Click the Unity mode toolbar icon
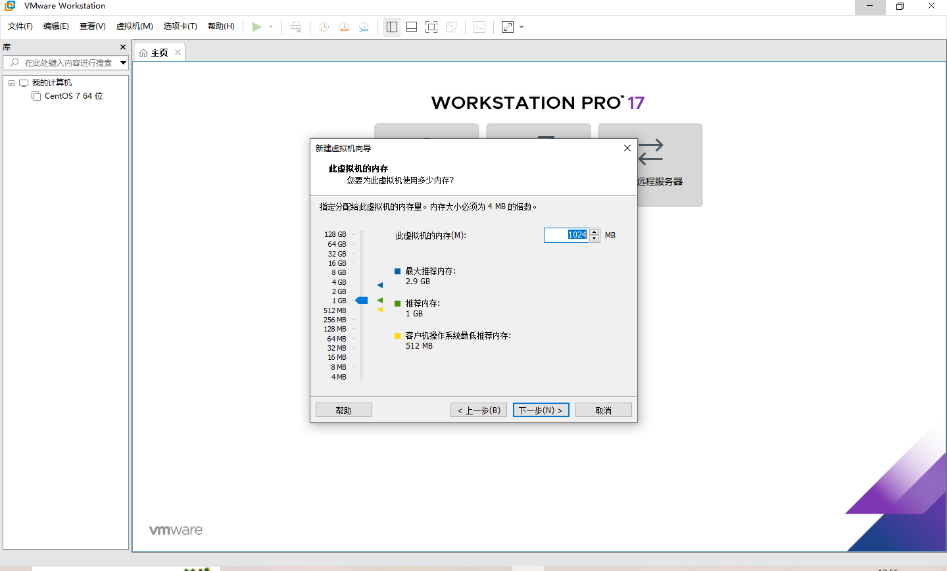The width and height of the screenshot is (947, 571). [x=451, y=27]
